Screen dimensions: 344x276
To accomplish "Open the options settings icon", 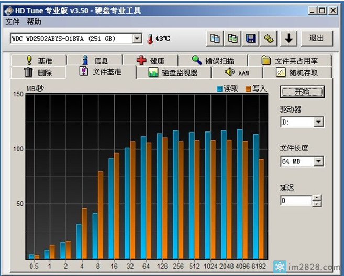I will point(269,38).
